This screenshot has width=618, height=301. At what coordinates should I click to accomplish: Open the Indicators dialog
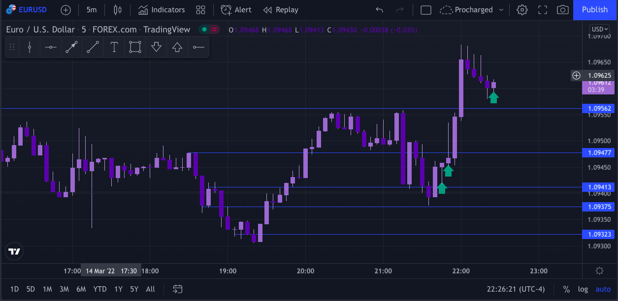(162, 10)
